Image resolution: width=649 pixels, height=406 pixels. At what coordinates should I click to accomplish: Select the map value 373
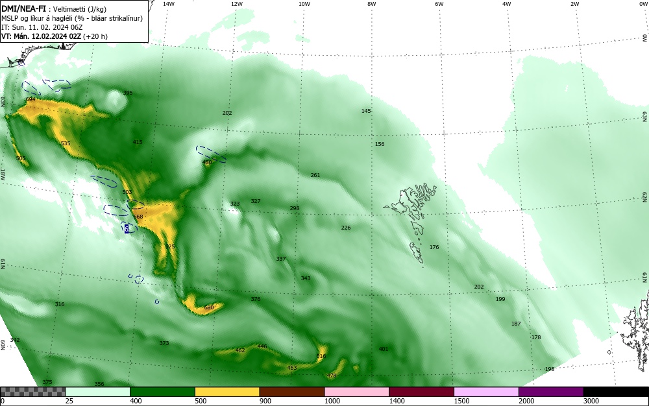pyautogui.click(x=164, y=342)
